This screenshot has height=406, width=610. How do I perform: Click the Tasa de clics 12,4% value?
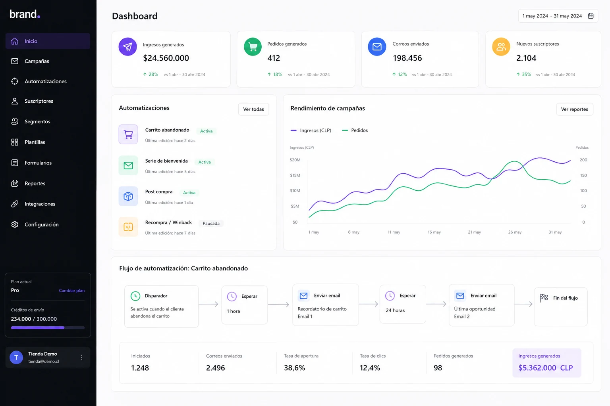[370, 368]
